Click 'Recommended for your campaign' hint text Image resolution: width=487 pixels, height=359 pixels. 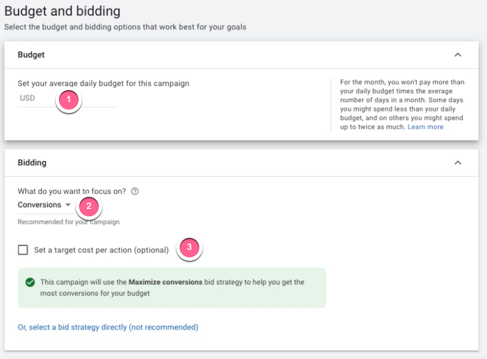point(68,222)
